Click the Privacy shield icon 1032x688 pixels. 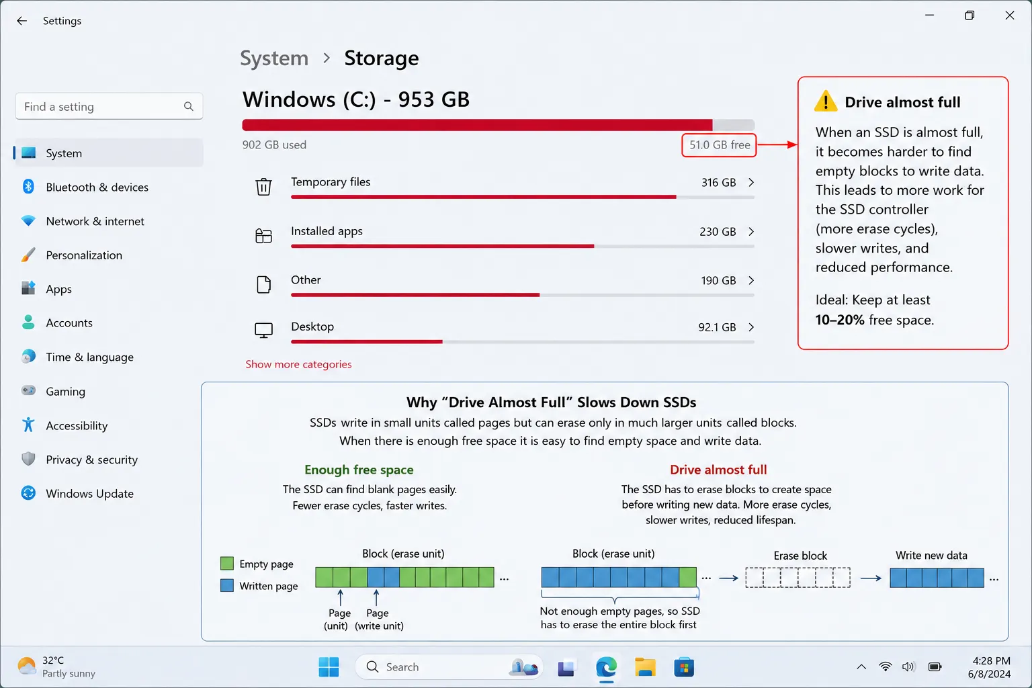point(28,459)
